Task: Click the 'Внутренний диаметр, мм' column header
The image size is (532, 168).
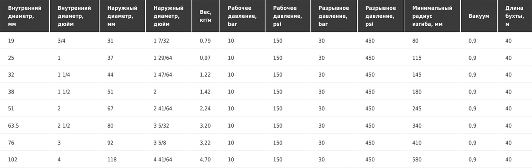Action: coord(24,16)
